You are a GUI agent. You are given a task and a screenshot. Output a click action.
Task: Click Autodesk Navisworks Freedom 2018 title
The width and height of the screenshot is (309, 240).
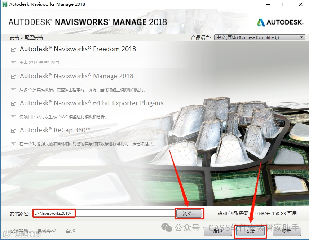[78, 49]
